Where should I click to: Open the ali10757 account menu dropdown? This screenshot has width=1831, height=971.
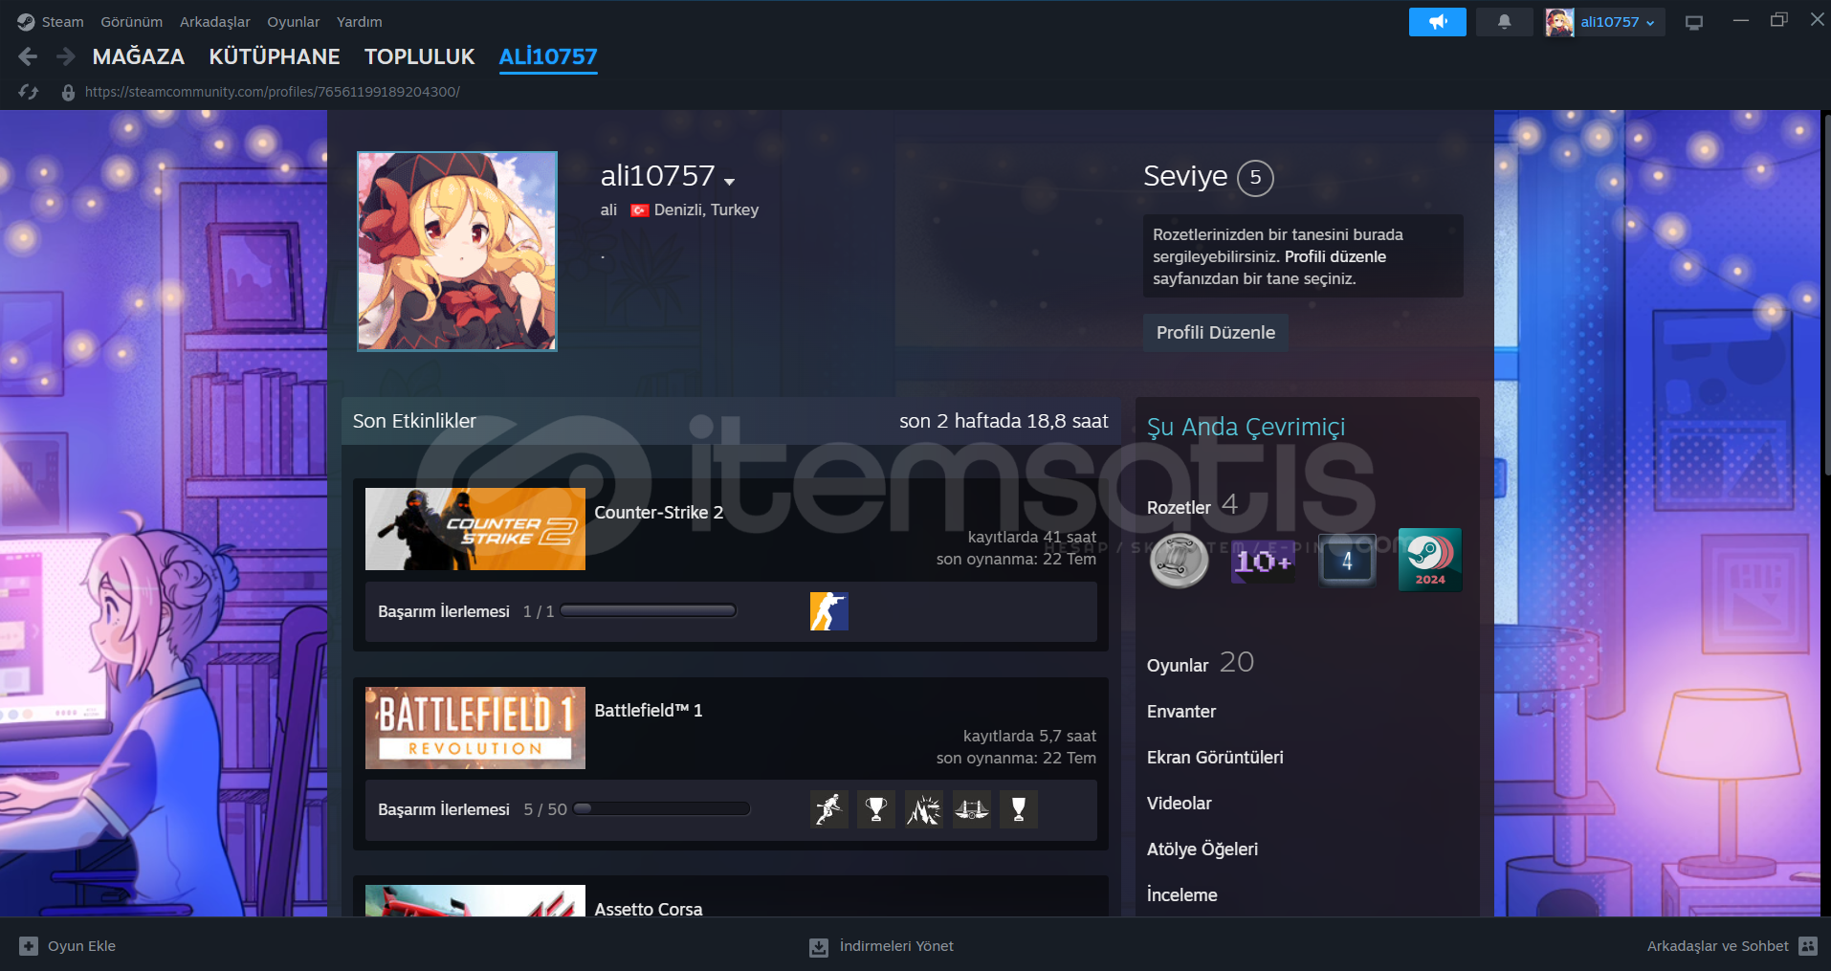[1618, 22]
